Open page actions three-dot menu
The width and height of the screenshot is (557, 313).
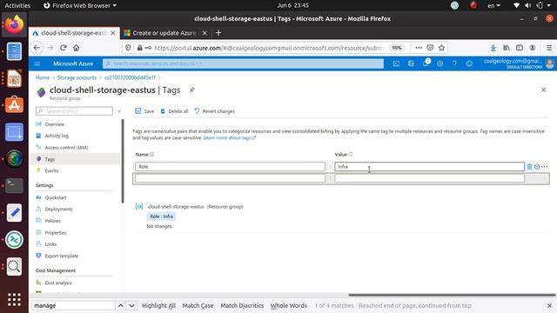(x=419, y=48)
